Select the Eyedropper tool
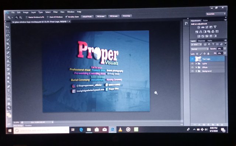236x146 pixels. (x=8, y=48)
